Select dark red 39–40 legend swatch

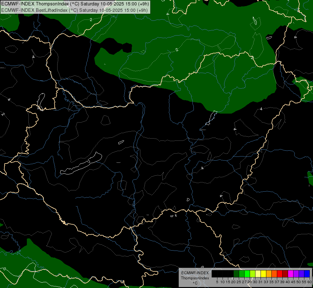(285, 274)
